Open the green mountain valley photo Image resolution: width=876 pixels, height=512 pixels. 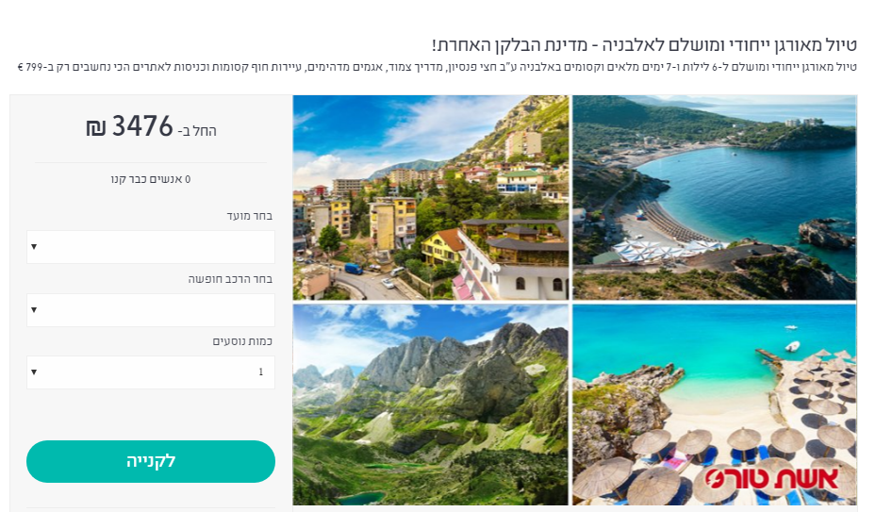431,405
